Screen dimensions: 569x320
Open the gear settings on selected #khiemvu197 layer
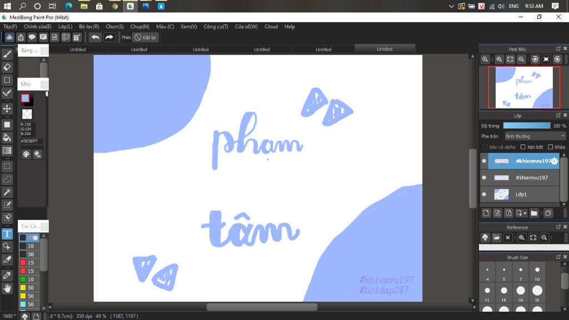[554, 162]
